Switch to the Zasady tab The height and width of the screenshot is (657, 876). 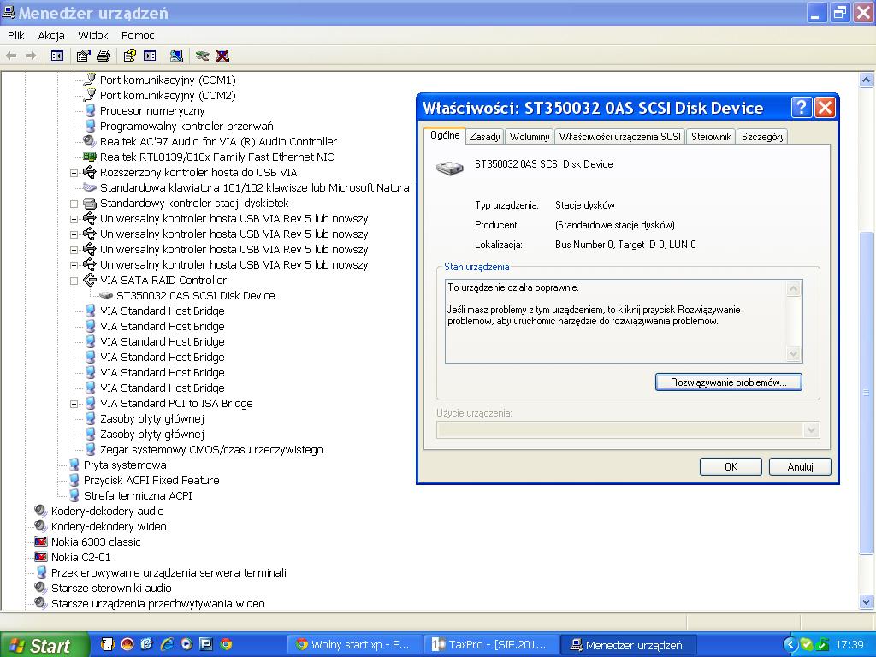pyautogui.click(x=484, y=136)
